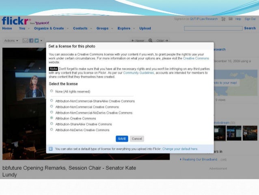Click the SAVE button
This screenshot has width=259, height=195.
[x=122, y=139]
